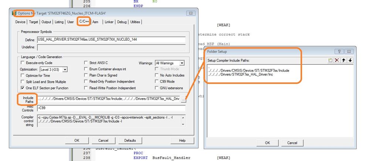Open Include Paths browse (...) button
The height and width of the screenshot is (161, 369).
coord(184,100)
